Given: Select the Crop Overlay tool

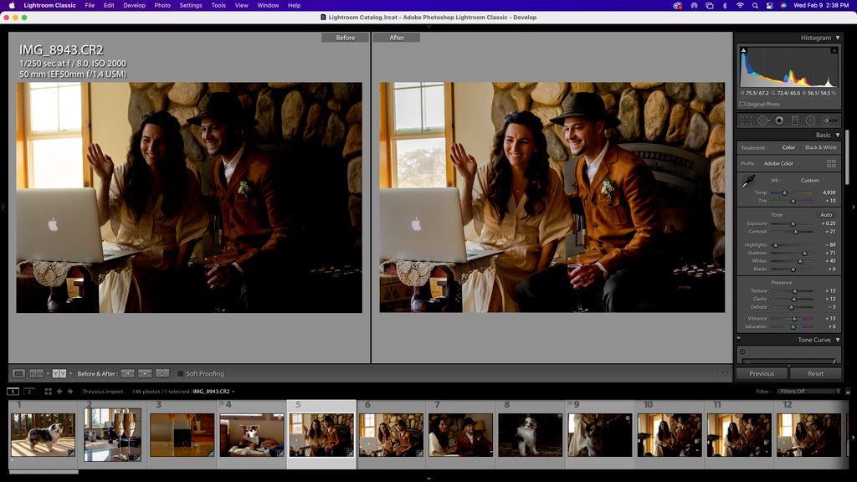Looking at the screenshot, I should (x=747, y=120).
